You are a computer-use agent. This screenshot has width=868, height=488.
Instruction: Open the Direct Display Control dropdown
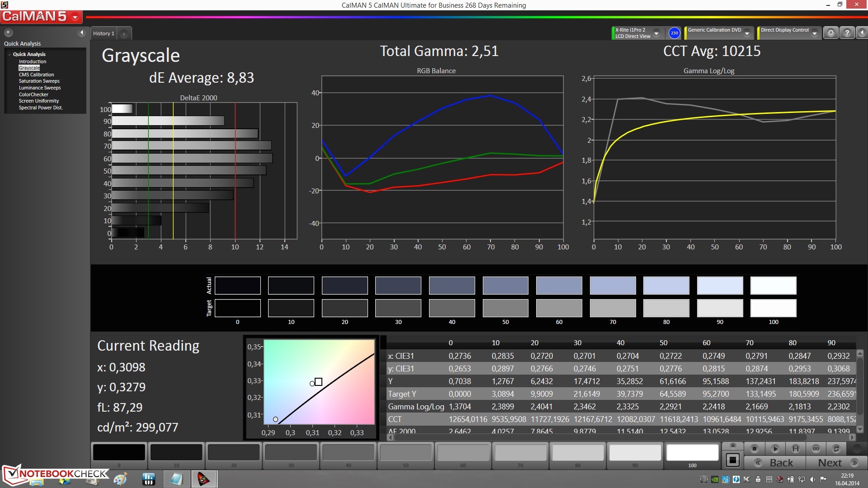click(x=814, y=33)
